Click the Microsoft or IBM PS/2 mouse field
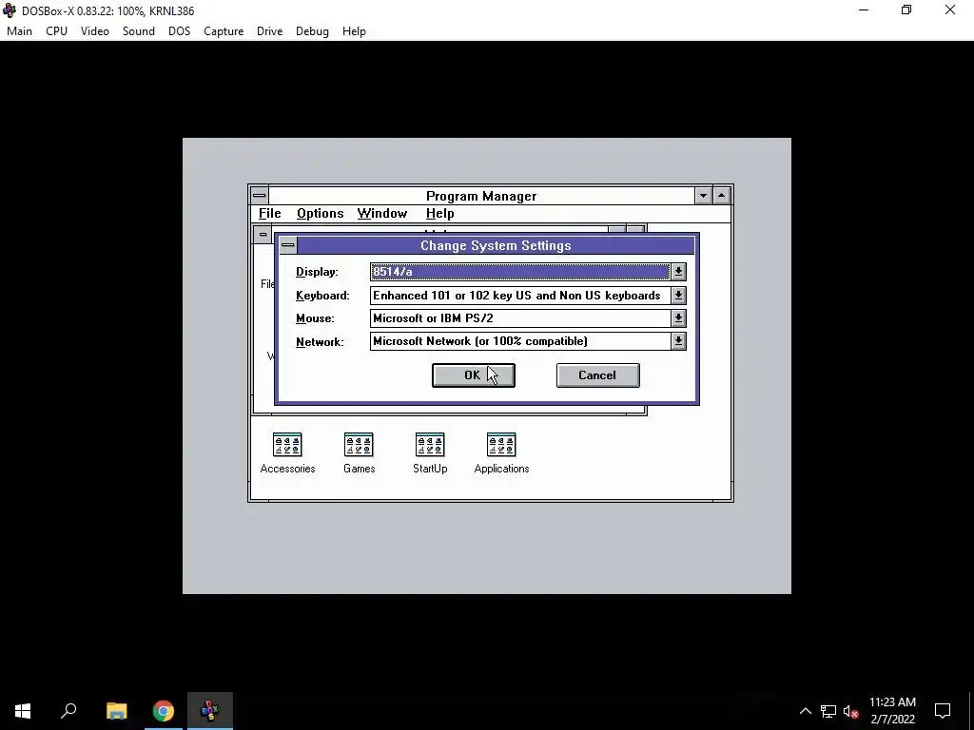The height and width of the screenshot is (730, 974). click(520, 318)
